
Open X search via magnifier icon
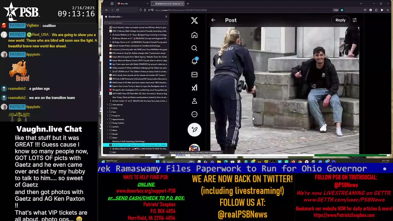coord(194,48)
